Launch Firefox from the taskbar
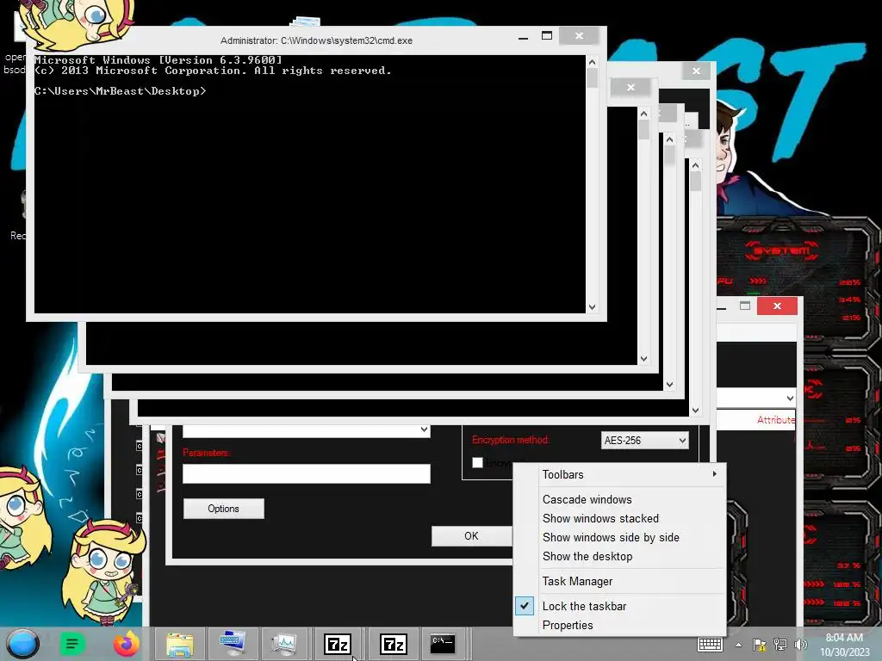The height and width of the screenshot is (661, 882). [127, 644]
